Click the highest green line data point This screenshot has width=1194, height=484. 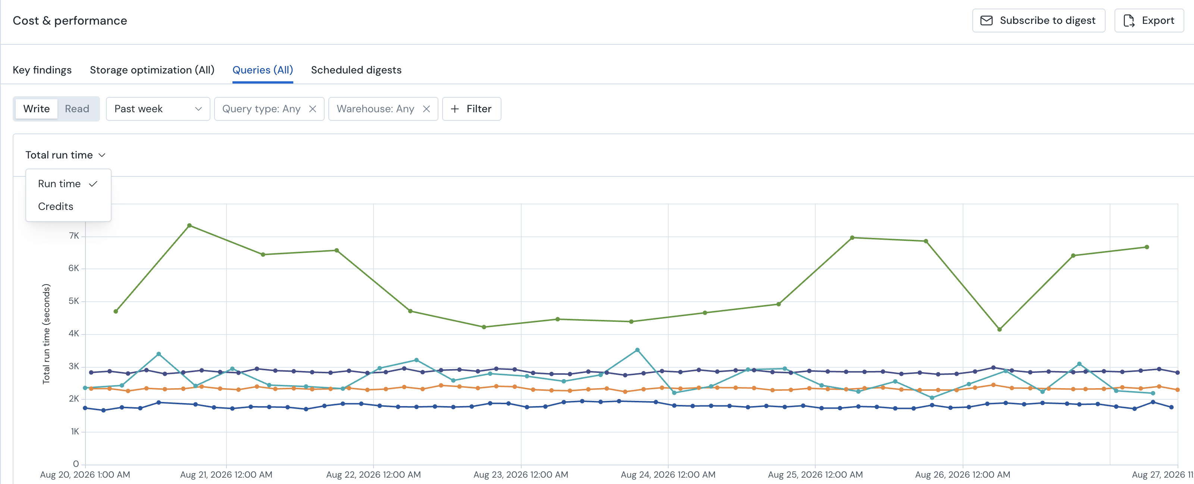189,226
